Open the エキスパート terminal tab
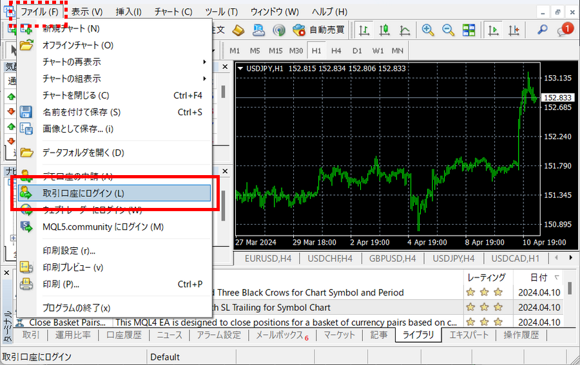 point(469,335)
